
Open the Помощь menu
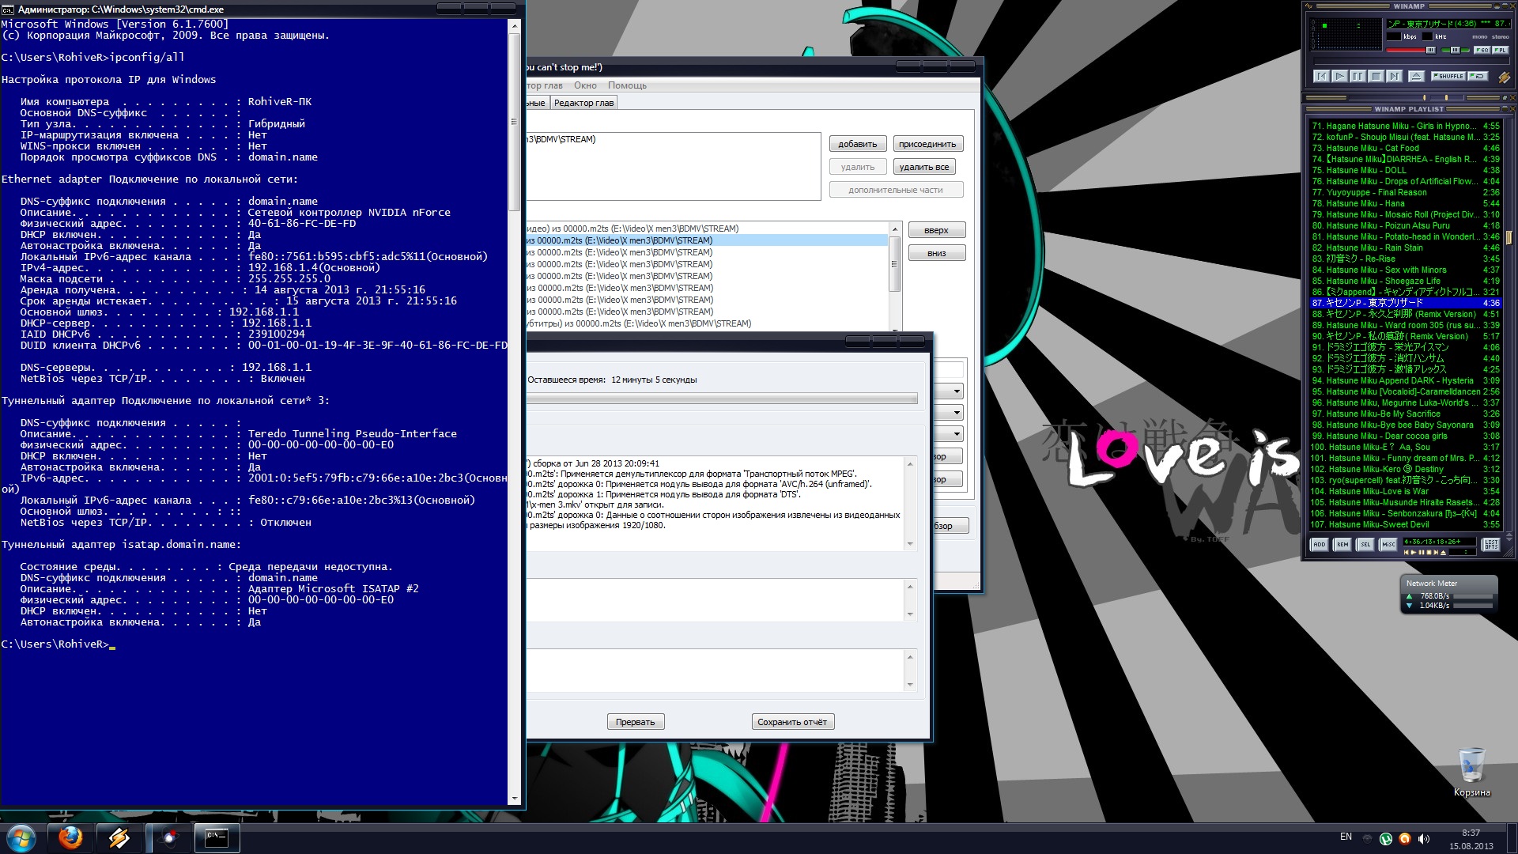(627, 85)
